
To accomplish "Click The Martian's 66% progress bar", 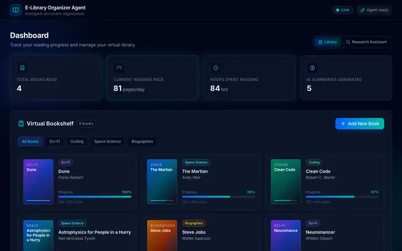I will pos(219,196).
